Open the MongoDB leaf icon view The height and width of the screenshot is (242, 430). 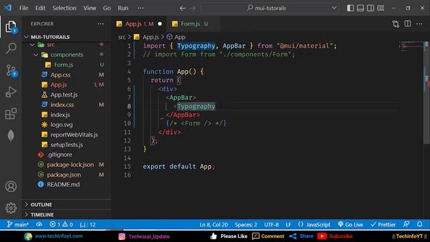[11, 136]
